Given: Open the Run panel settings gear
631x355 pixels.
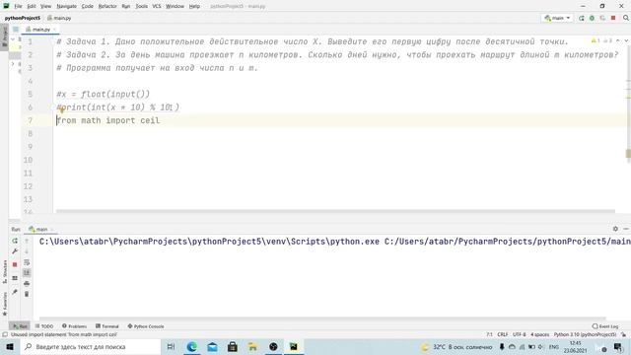Looking at the screenshot, I should click(x=615, y=229).
